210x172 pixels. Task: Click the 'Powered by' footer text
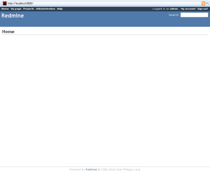[x=77, y=169]
